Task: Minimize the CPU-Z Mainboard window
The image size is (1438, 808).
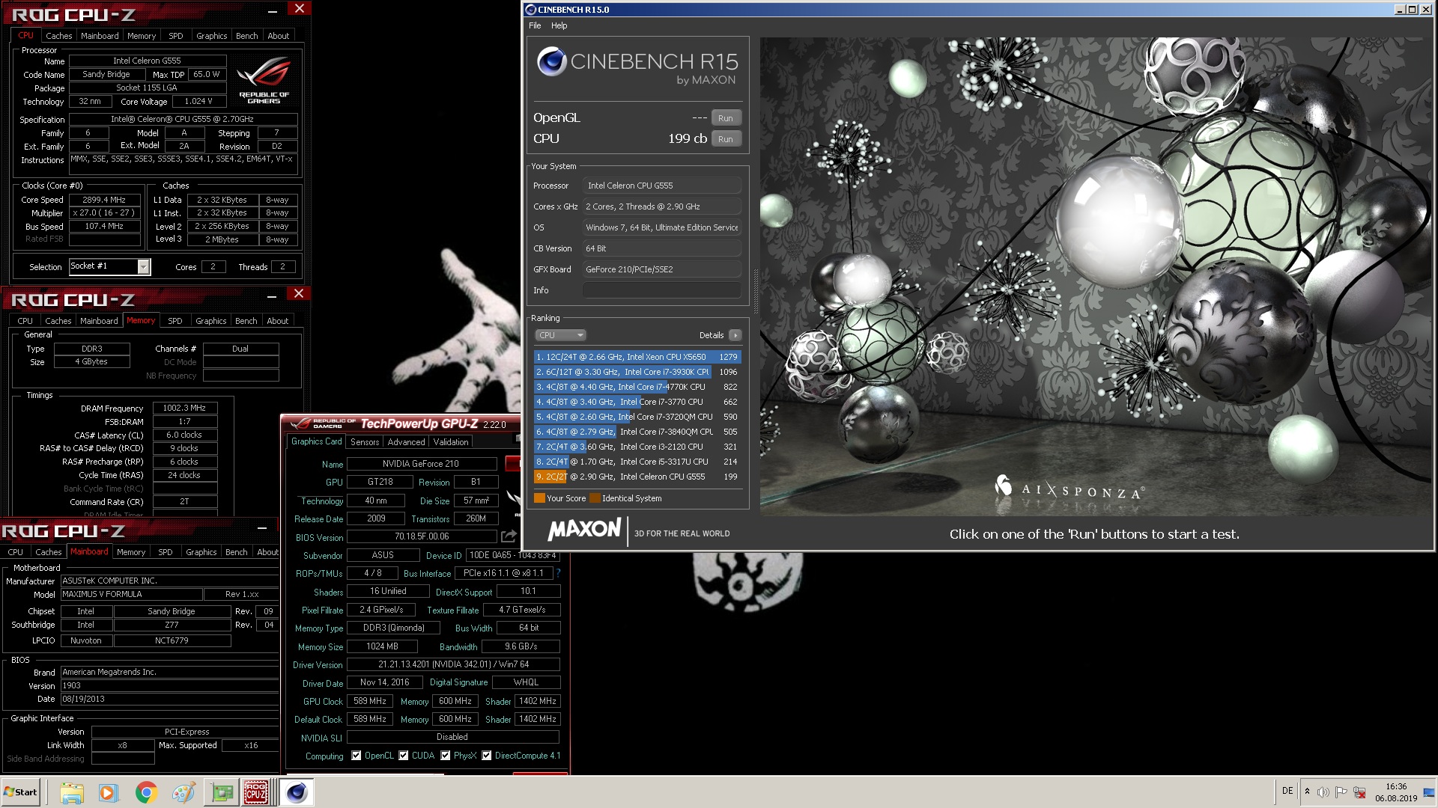Action: [x=262, y=528]
